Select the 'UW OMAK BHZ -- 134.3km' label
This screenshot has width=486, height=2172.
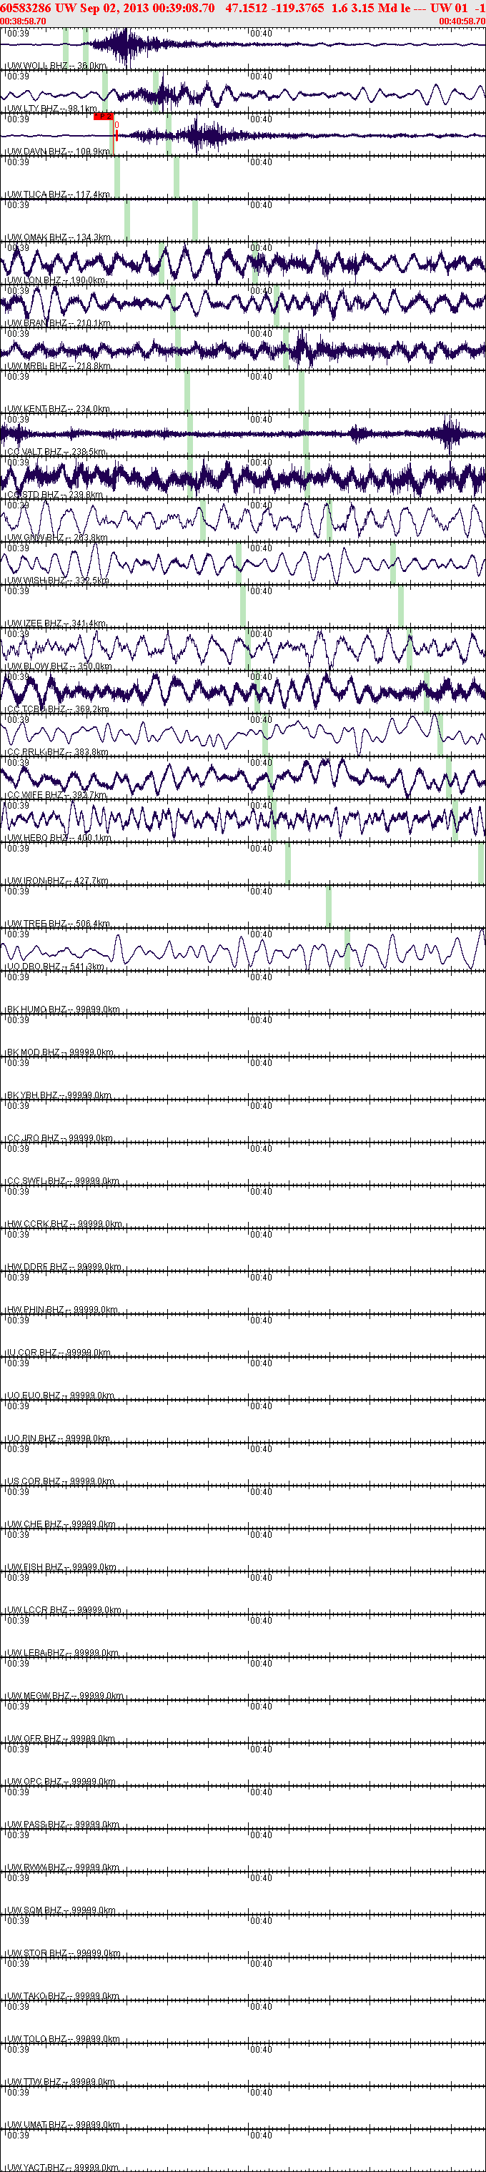(x=58, y=238)
